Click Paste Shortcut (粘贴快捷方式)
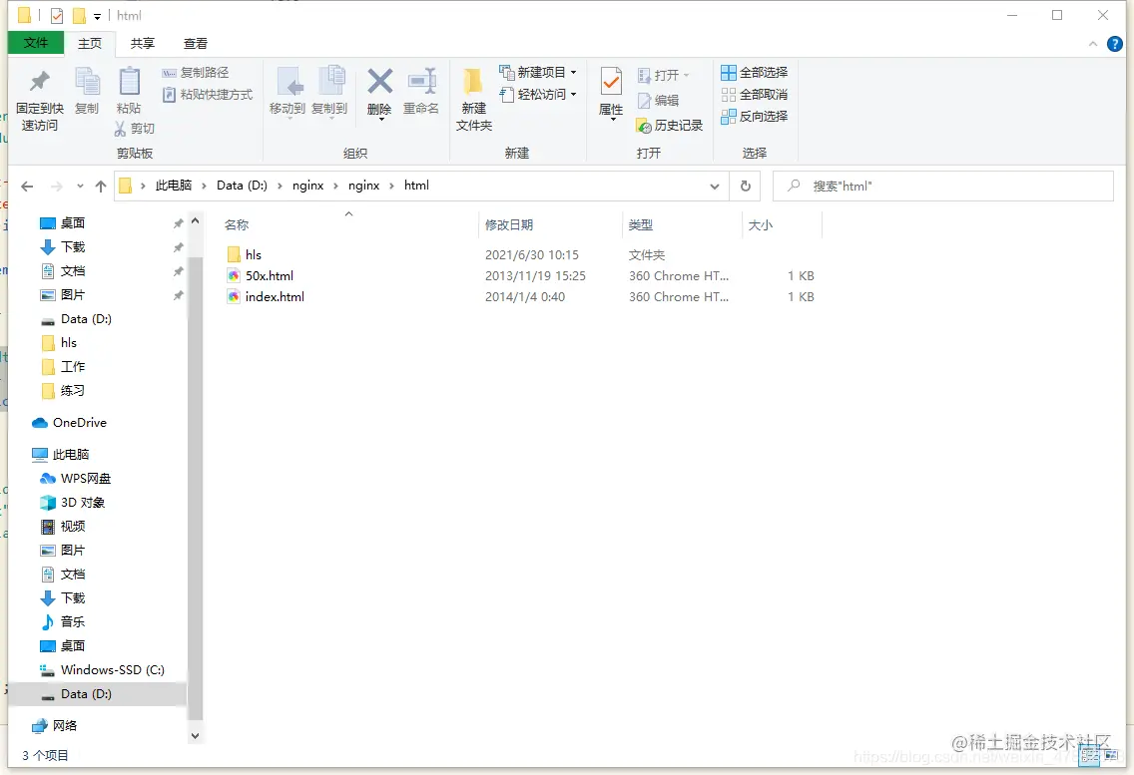This screenshot has height=775, width=1134. click(208, 95)
